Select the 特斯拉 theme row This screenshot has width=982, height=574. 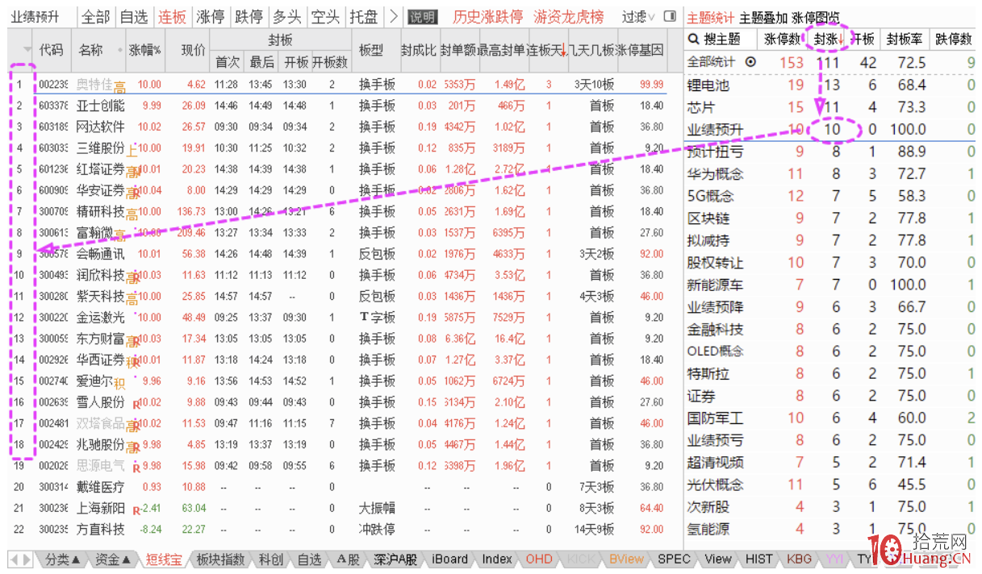tap(830, 373)
